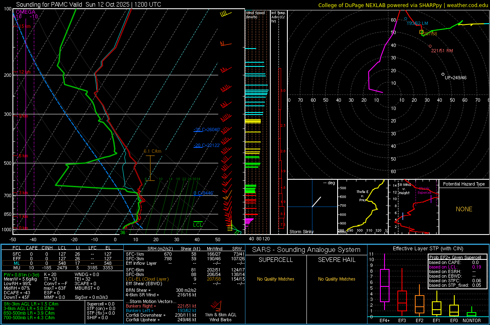Click the Classic Supercell annotation

click(424, 191)
